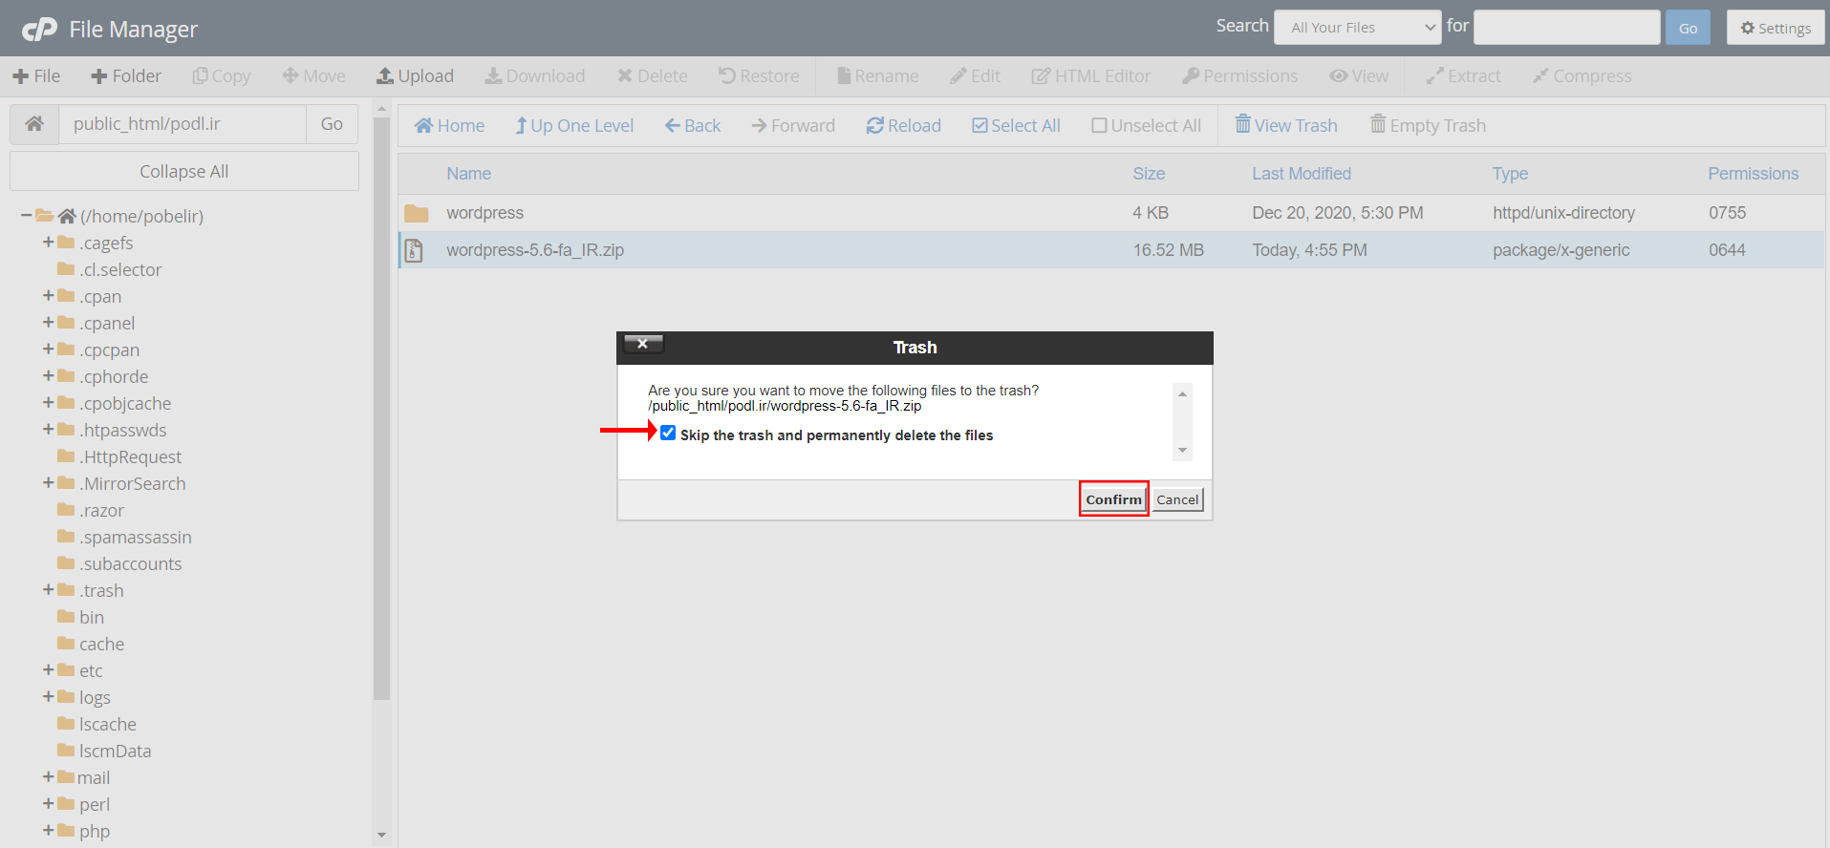
Task: Collapse the /home/pobelir root node
Action: click(x=26, y=216)
